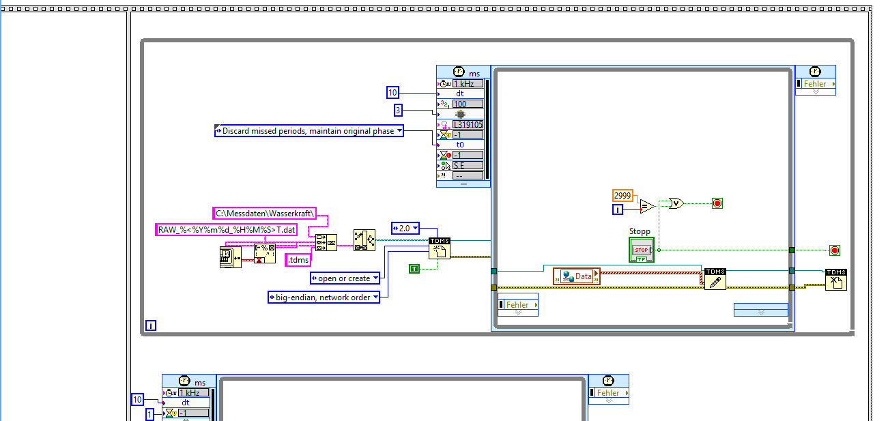Click the inner loop iteration terminal i
The height and width of the screenshot is (421, 888).
click(618, 209)
